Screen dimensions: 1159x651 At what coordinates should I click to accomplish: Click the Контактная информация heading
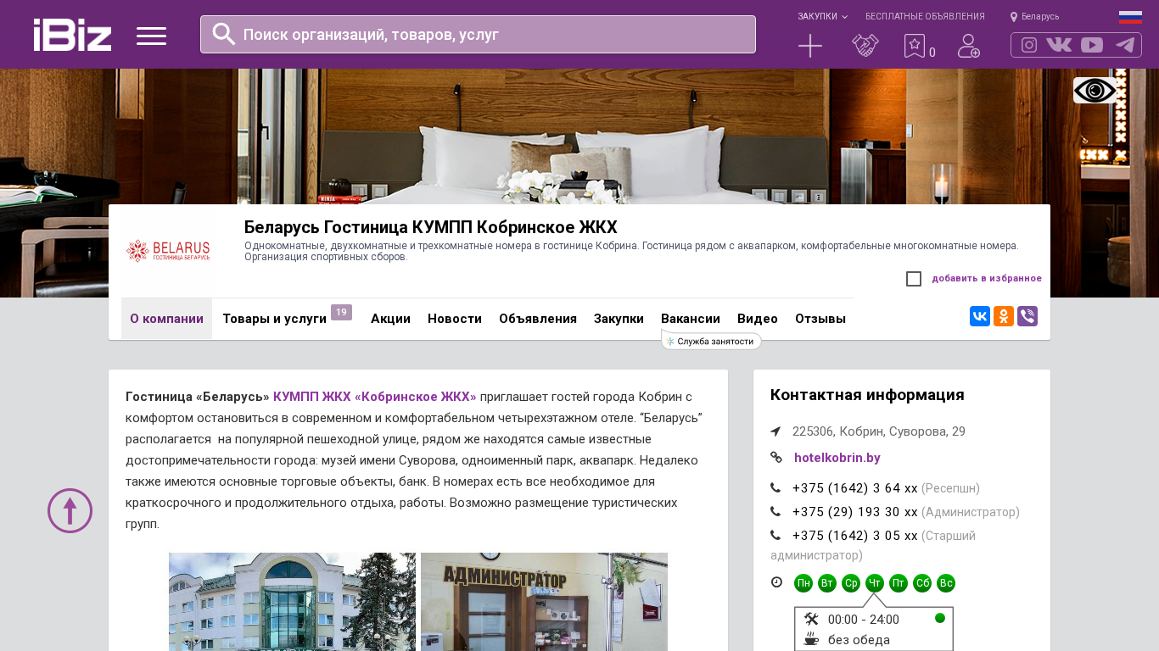tap(867, 395)
